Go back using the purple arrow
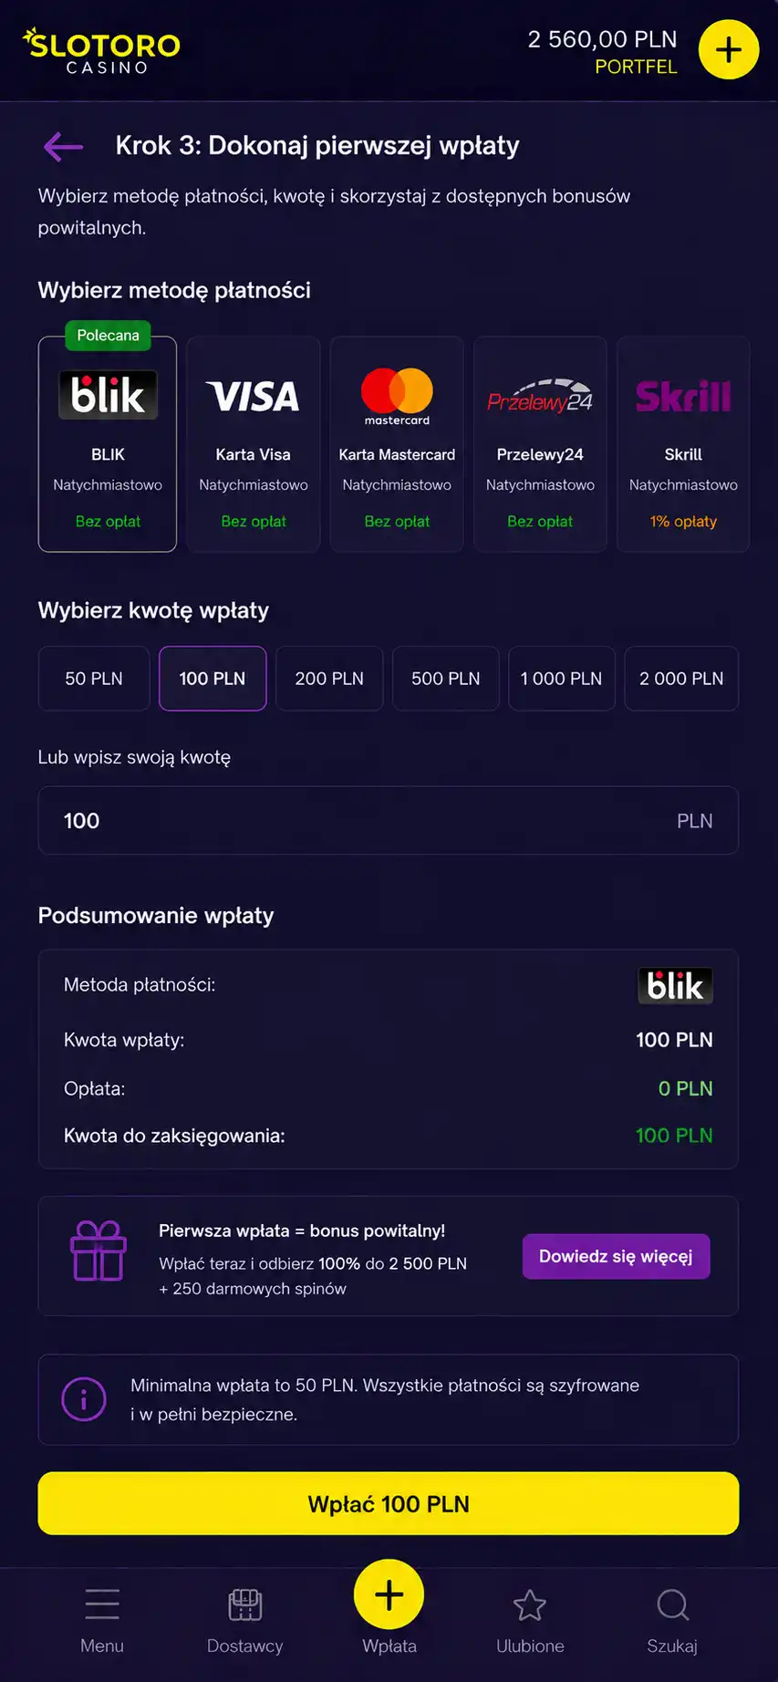 tap(63, 146)
